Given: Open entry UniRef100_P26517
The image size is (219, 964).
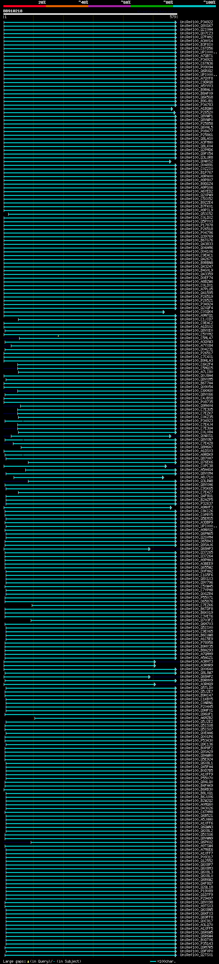Looking at the screenshot, I should point(196,353).
